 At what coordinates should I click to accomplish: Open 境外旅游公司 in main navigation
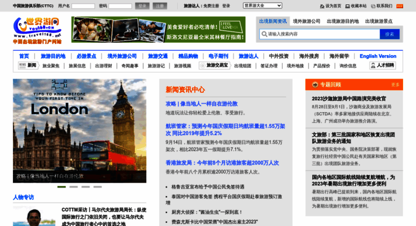(x=122, y=56)
